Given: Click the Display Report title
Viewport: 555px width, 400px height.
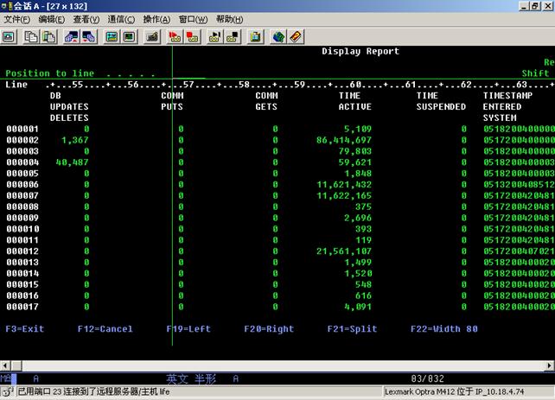Looking at the screenshot, I should [360, 51].
